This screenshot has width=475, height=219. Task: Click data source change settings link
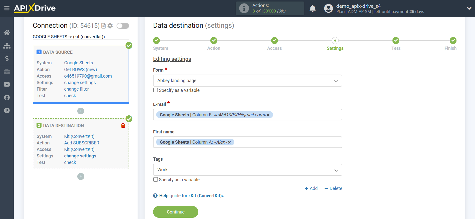(80, 83)
